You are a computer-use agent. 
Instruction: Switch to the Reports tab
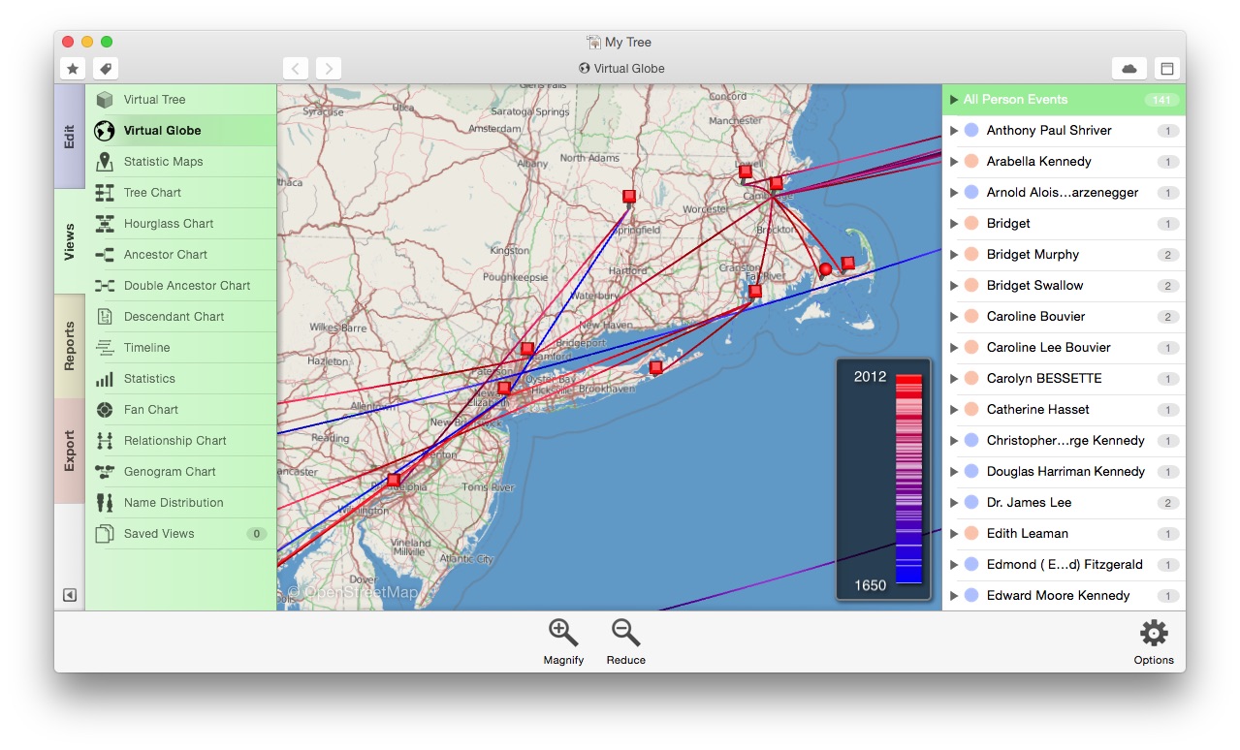70,346
